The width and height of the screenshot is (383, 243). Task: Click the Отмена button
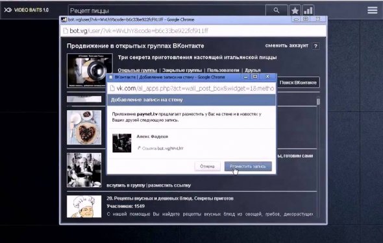click(x=207, y=167)
